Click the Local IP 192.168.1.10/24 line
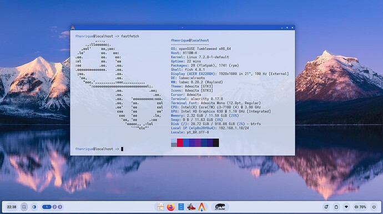This screenshot has width=383, height=214. point(210,128)
